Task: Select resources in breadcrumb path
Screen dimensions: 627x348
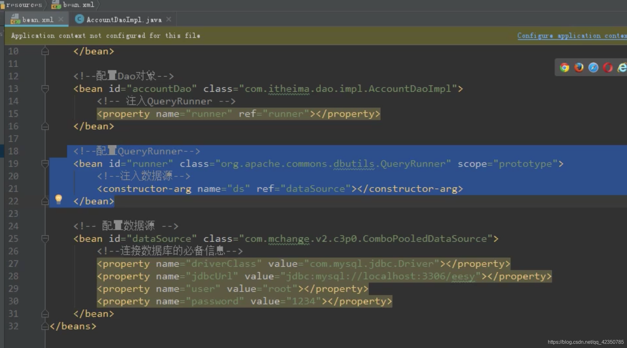Action: (x=24, y=5)
